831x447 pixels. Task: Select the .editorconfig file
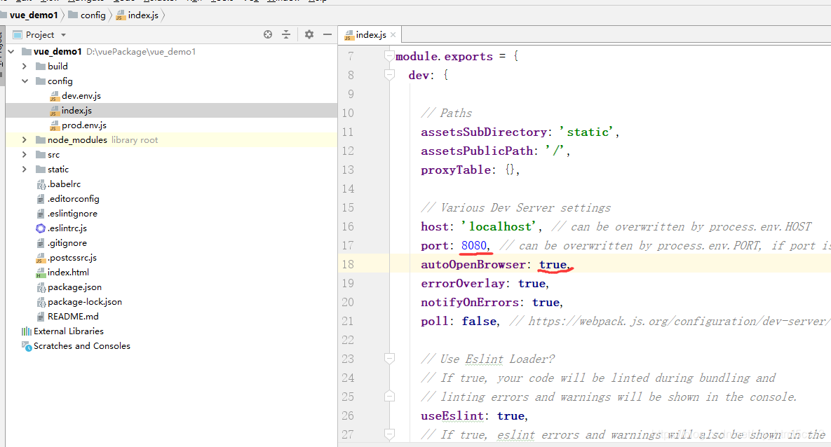coord(73,199)
